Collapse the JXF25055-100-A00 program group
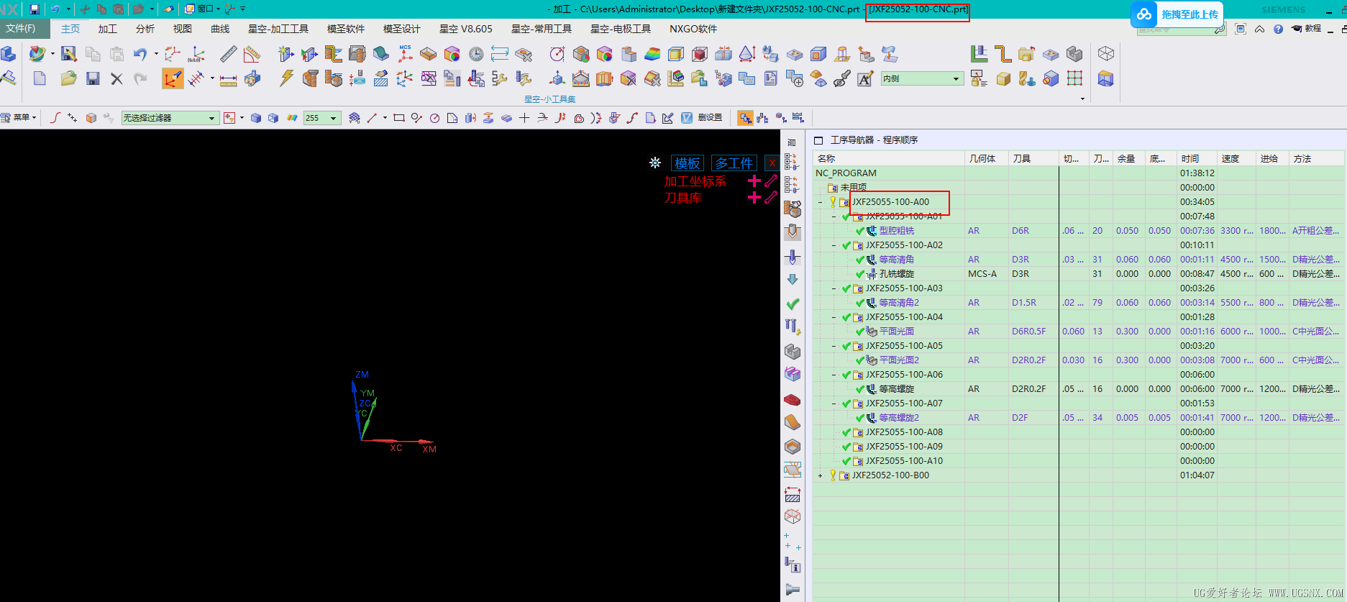This screenshot has height=602, width=1347. [x=820, y=202]
